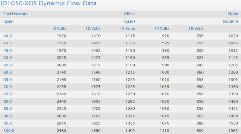
Task: Select the 16 Volts column header
Action: click(x=196, y=29)
